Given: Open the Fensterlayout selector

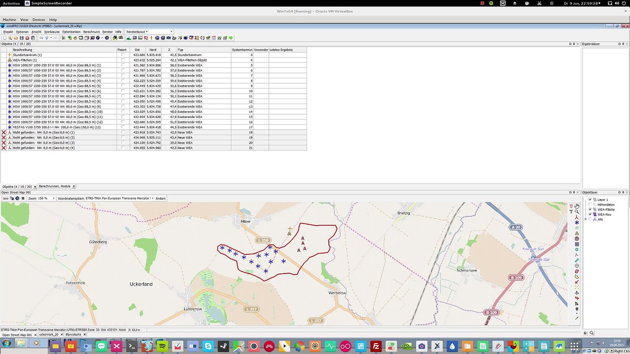Looking at the screenshot, I should (149, 31).
